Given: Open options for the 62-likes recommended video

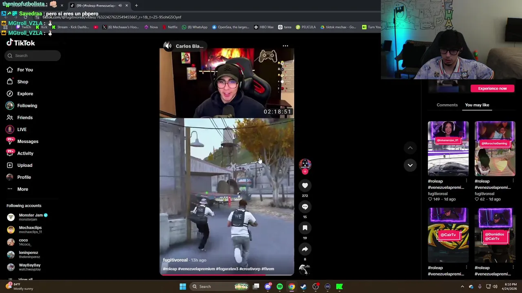Looking at the screenshot, I should [513, 181].
